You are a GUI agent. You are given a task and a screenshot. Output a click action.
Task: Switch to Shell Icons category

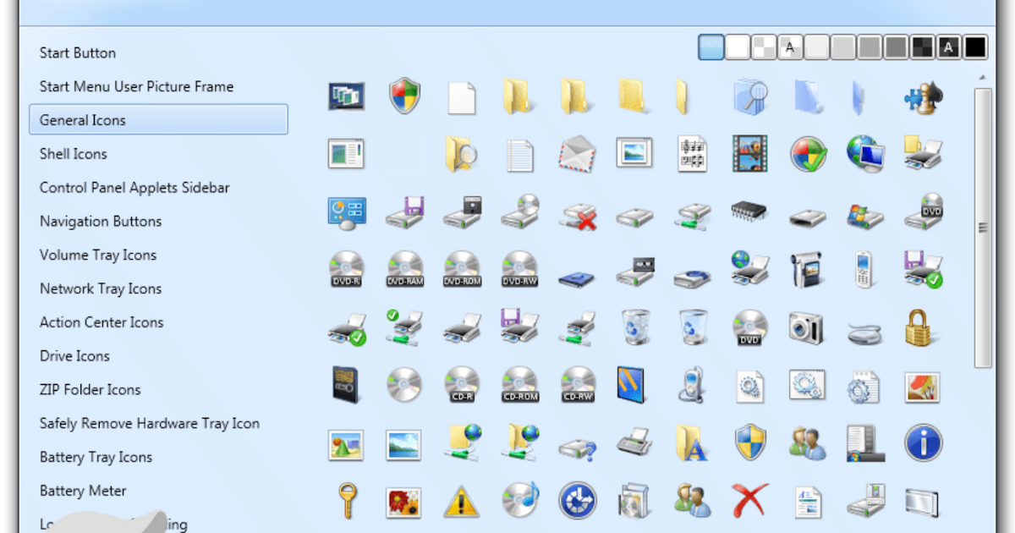click(74, 153)
